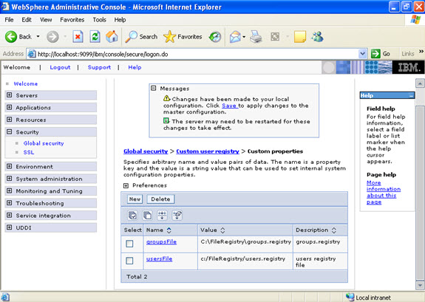Expand the Monitoring and Tuning section
The height and width of the screenshot is (302, 425).
click(9, 191)
